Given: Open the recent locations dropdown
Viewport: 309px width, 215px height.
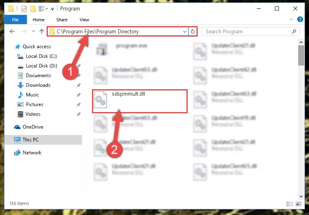Looking at the screenshot, I should 33,31.
